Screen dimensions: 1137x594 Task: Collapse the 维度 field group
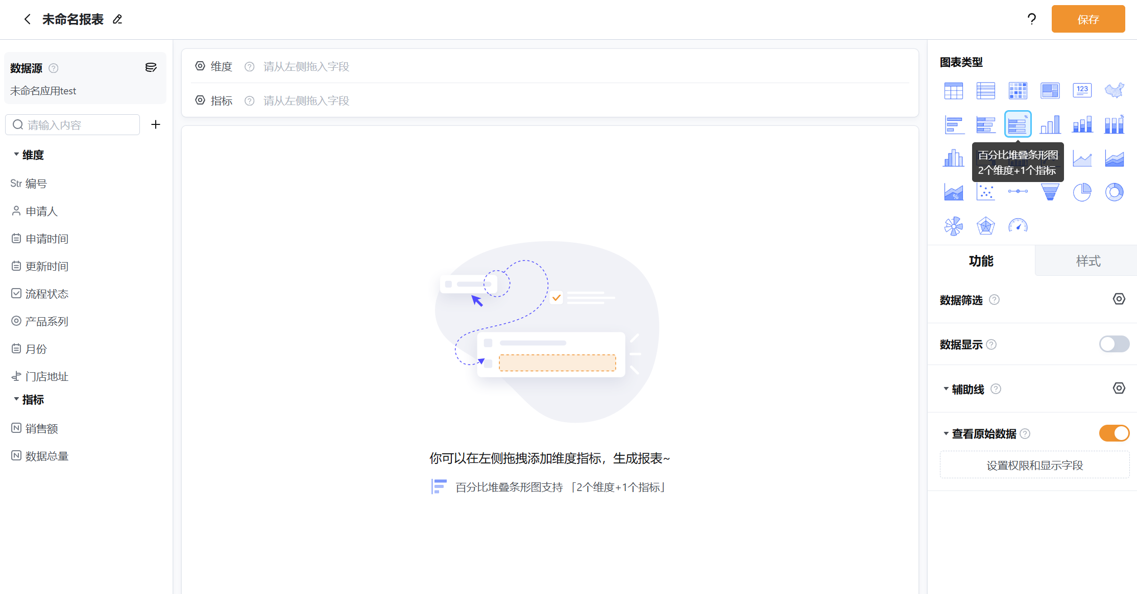pos(16,154)
